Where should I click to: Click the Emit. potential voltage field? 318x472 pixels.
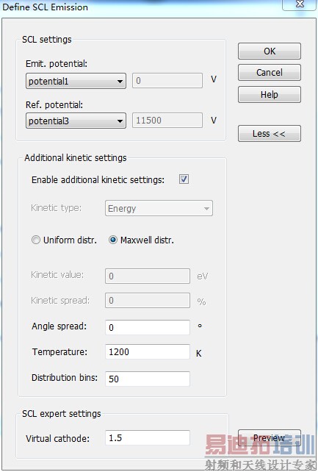(x=167, y=81)
